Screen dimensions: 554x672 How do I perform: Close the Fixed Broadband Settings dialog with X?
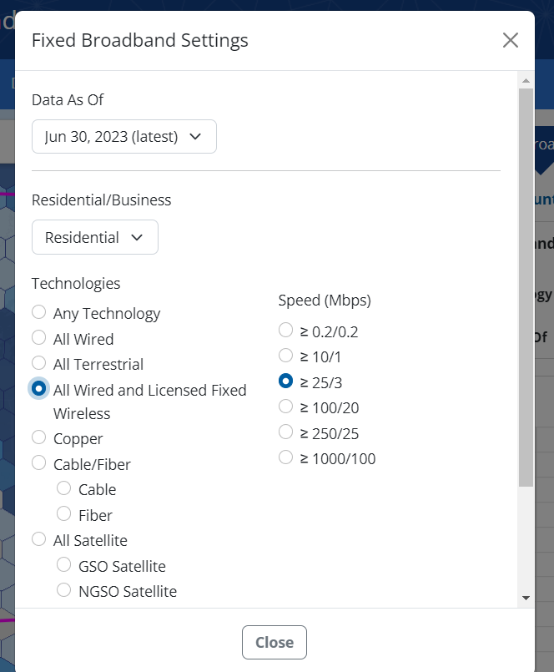[511, 40]
